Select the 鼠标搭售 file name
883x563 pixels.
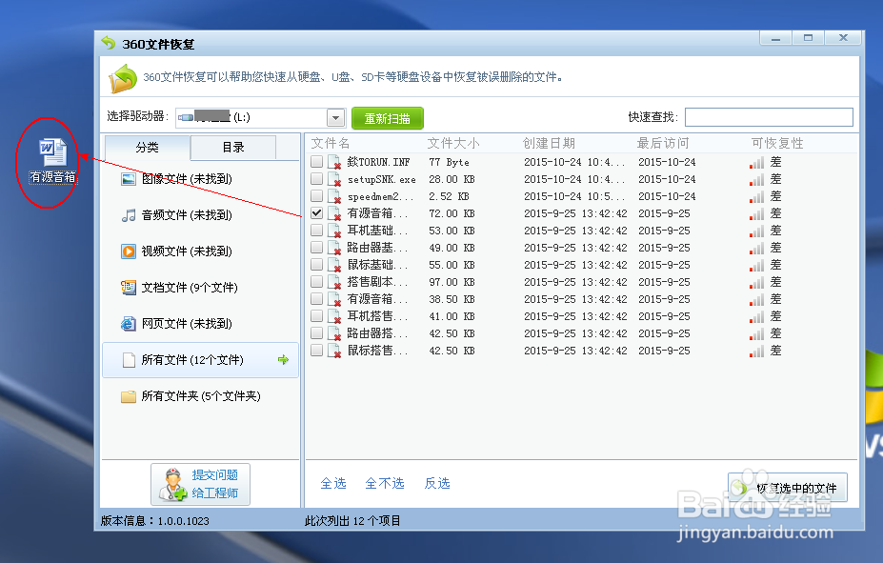(377, 351)
